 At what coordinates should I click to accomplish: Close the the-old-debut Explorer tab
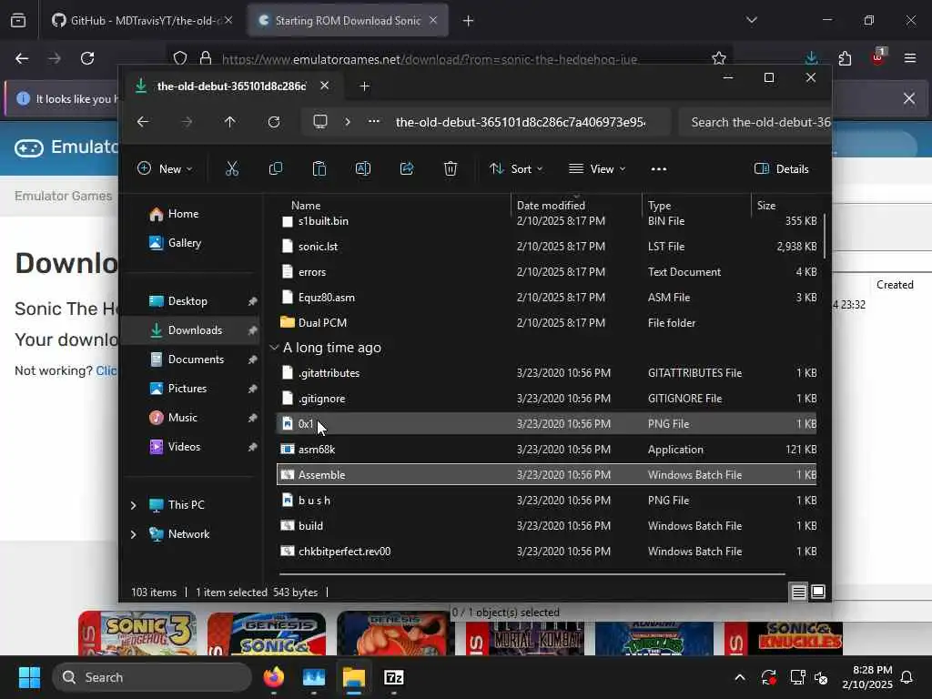tap(325, 86)
